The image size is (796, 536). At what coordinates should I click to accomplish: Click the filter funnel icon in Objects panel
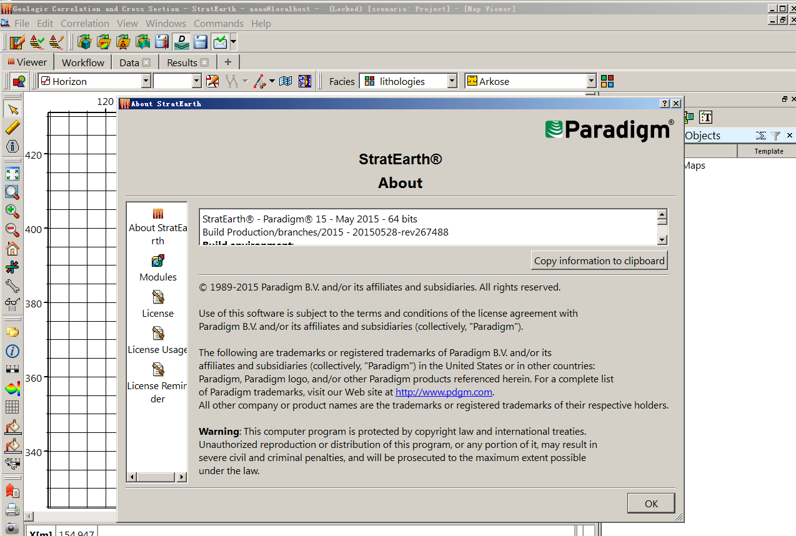point(775,136)
